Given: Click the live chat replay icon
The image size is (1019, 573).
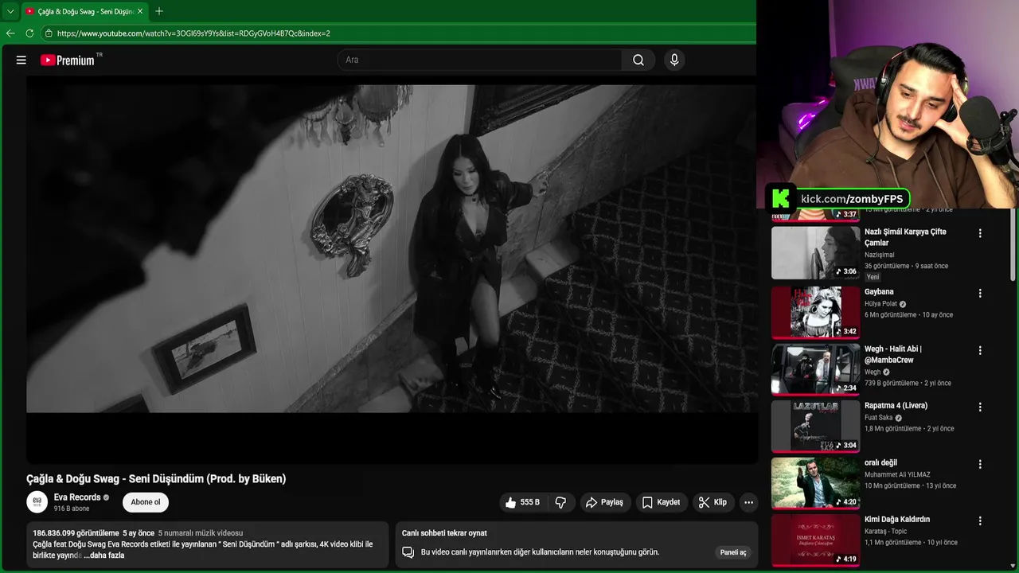Looking at the screenshot, I should pos(408,552).
